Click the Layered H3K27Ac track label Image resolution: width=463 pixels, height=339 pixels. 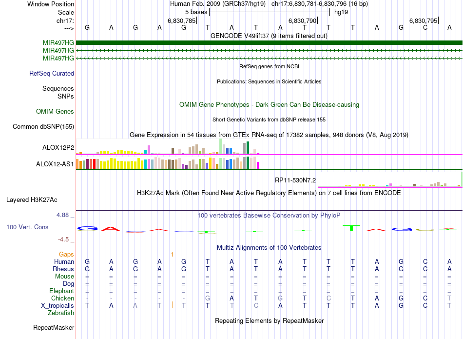pos(32,200)
